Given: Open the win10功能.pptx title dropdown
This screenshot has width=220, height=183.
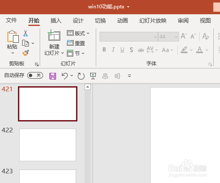Looking at the screenshot, I should (128, 7).
